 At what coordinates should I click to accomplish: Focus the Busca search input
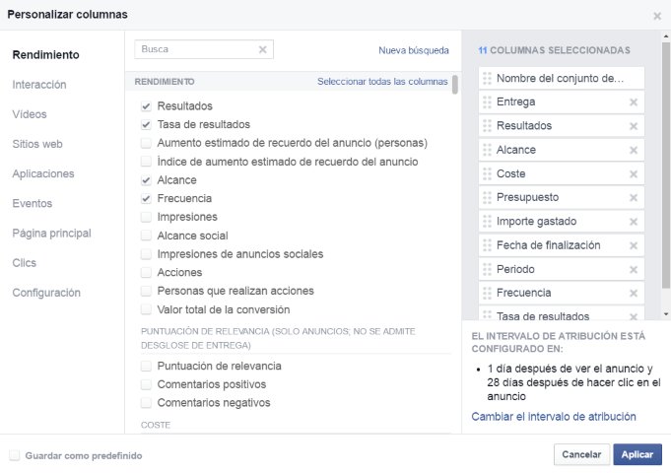[x=204, y=49]
